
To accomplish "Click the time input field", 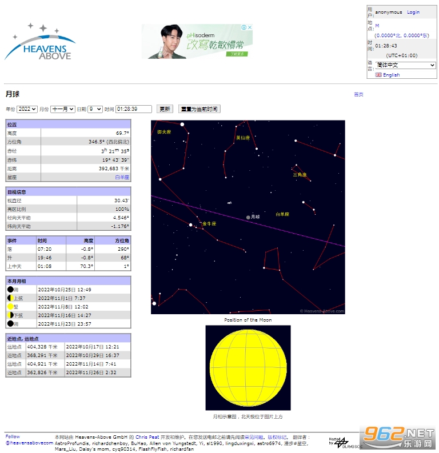I will point(134,109).
